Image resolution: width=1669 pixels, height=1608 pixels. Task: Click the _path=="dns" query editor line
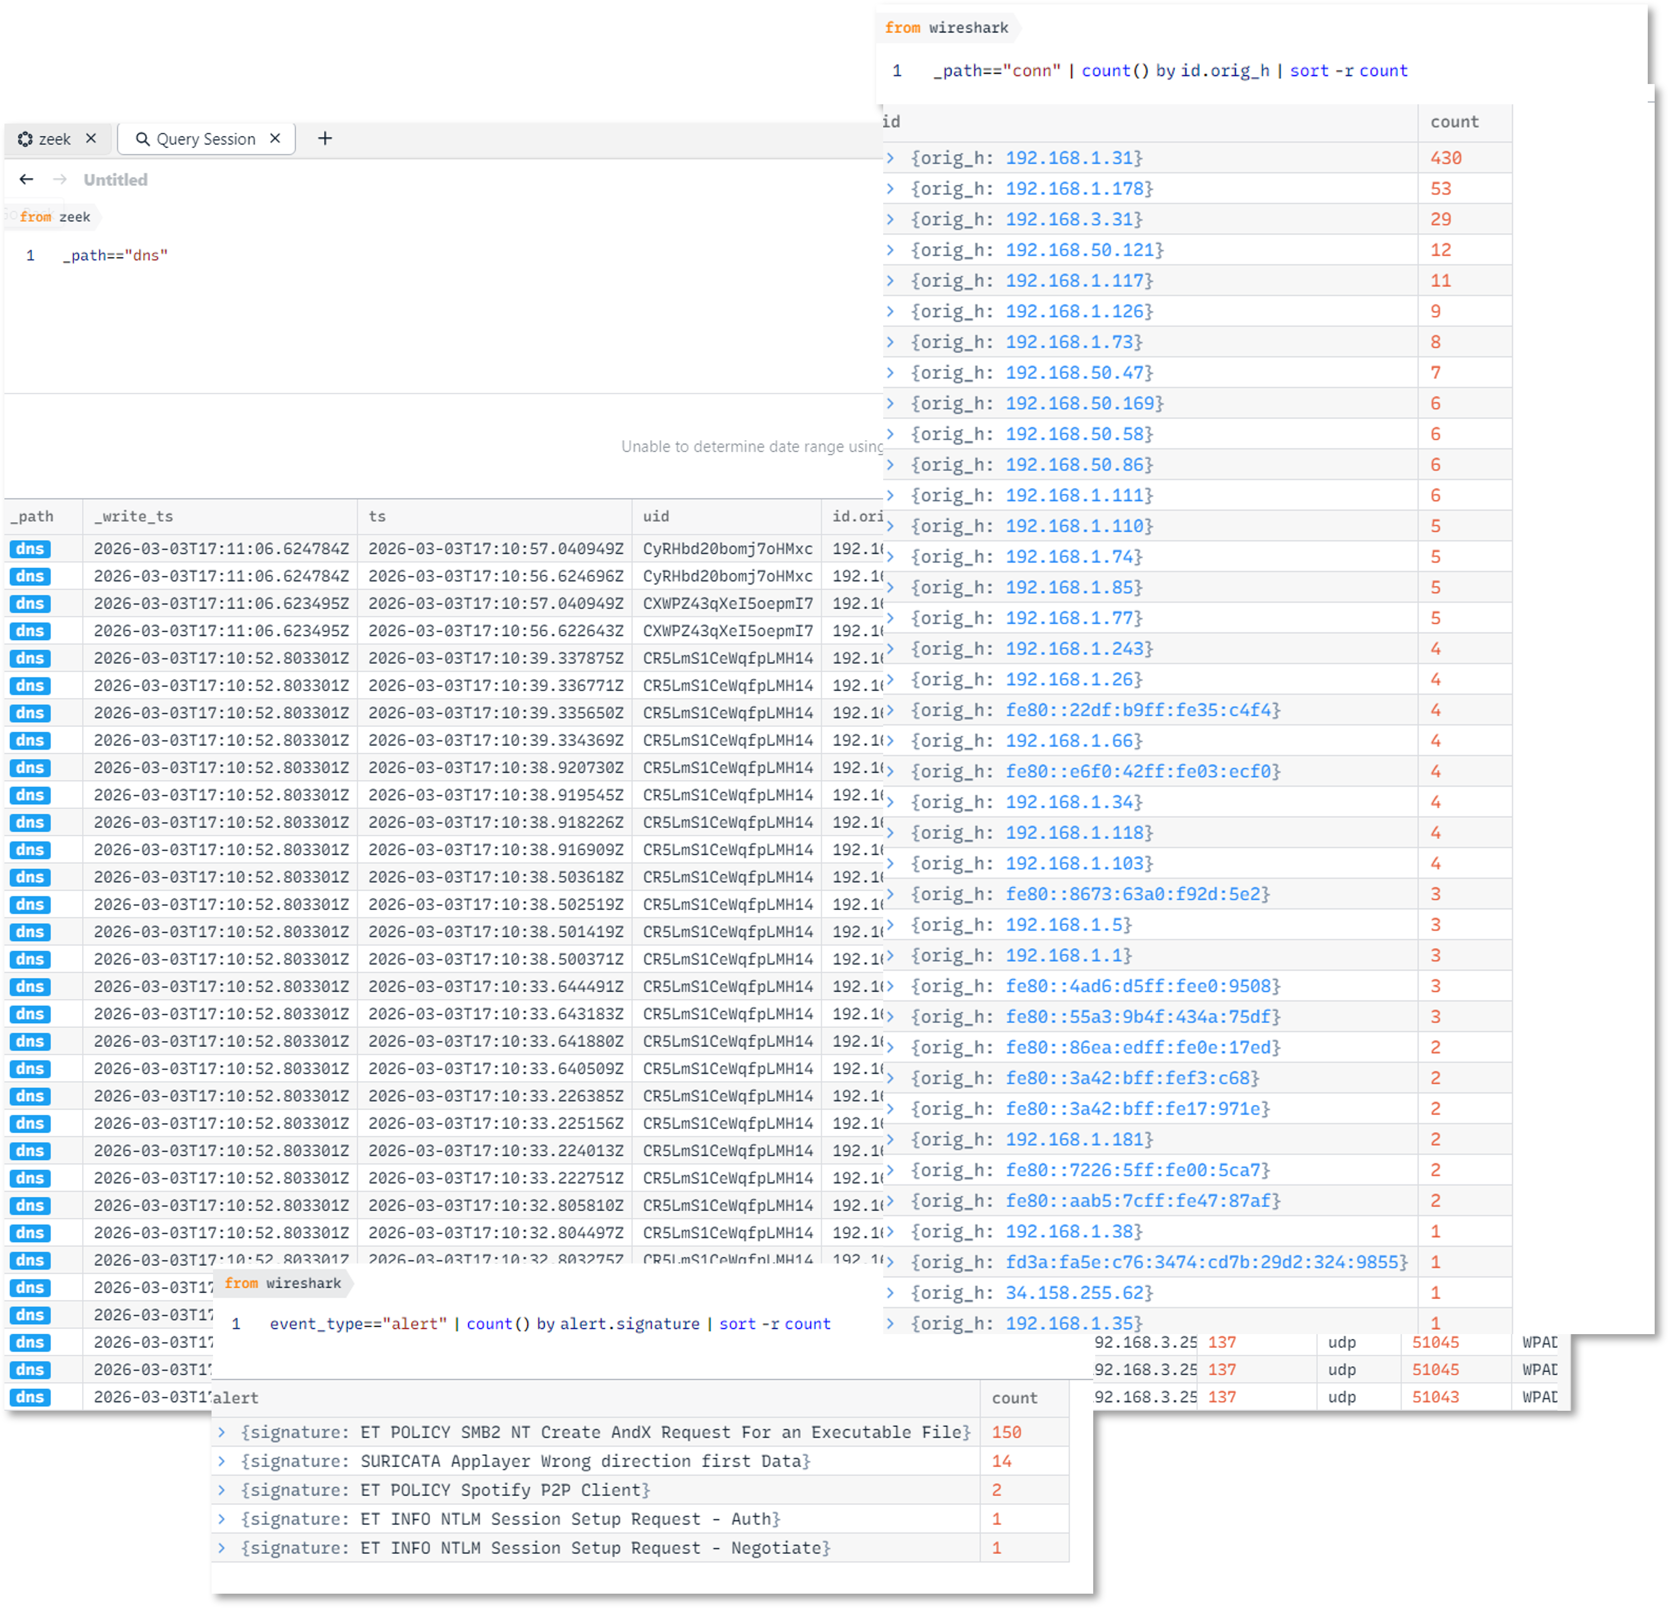point(116,256)
